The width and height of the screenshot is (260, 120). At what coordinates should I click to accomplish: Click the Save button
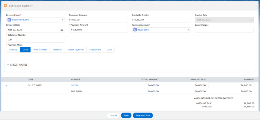(126, 115)
